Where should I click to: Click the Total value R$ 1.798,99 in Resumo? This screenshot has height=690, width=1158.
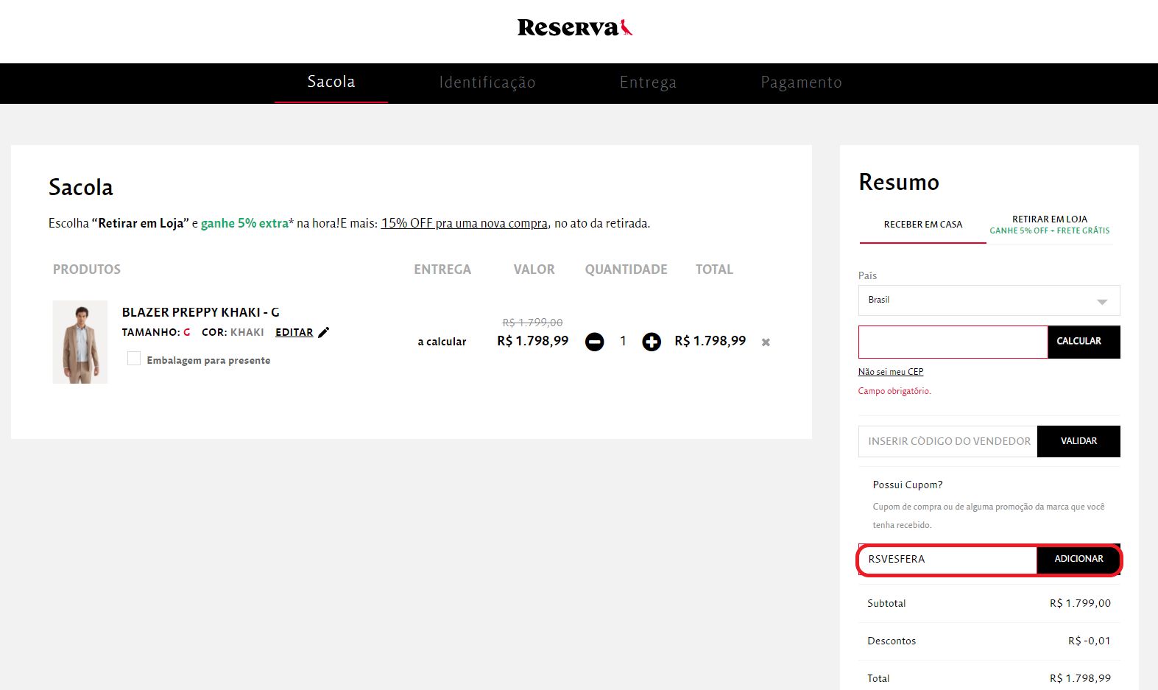click(1080, 678)
